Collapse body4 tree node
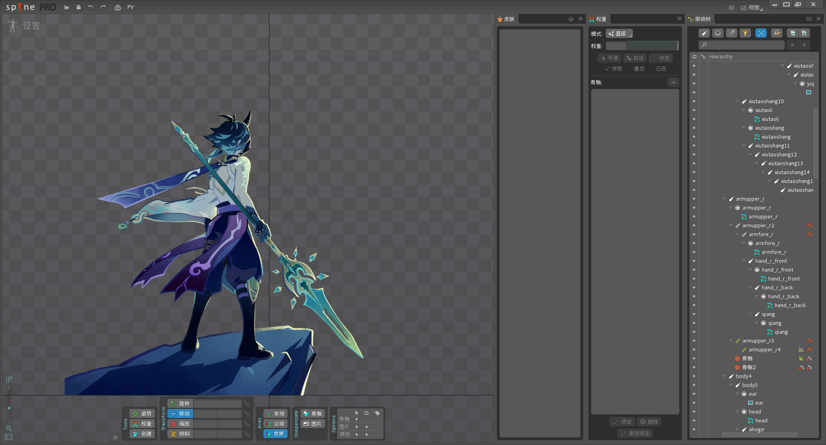 click(724, 376)
